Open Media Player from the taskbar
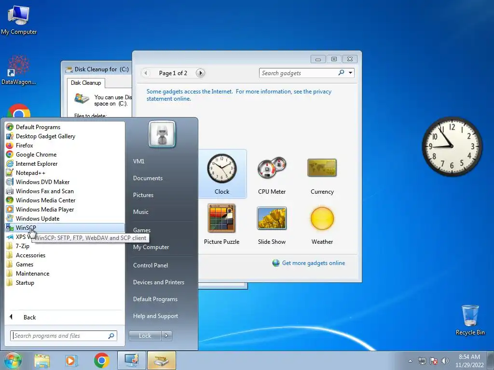The height and width of the screenshot is (370, 494). click(x=71, y=360)
